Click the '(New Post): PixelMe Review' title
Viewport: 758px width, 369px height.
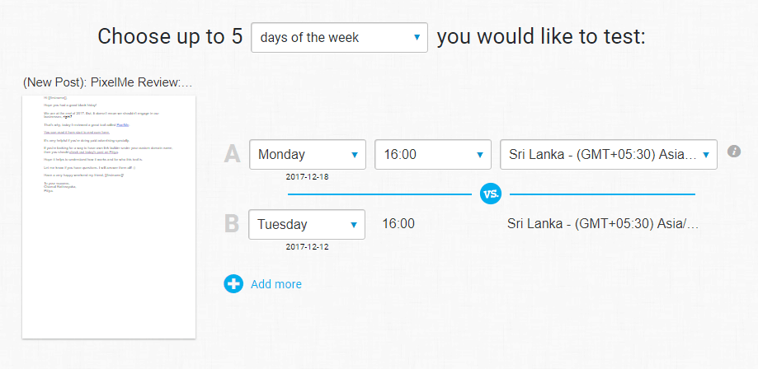108,83
